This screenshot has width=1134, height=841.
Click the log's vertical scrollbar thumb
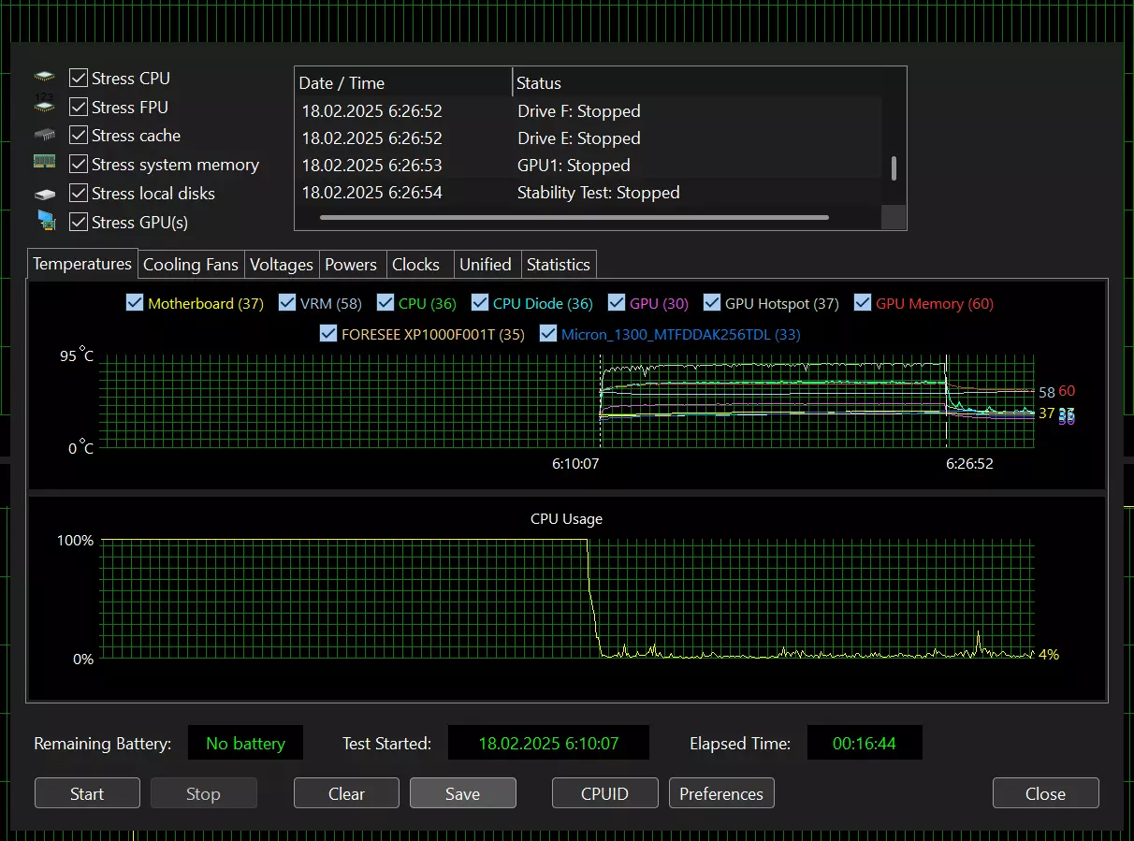coord(894,168)
